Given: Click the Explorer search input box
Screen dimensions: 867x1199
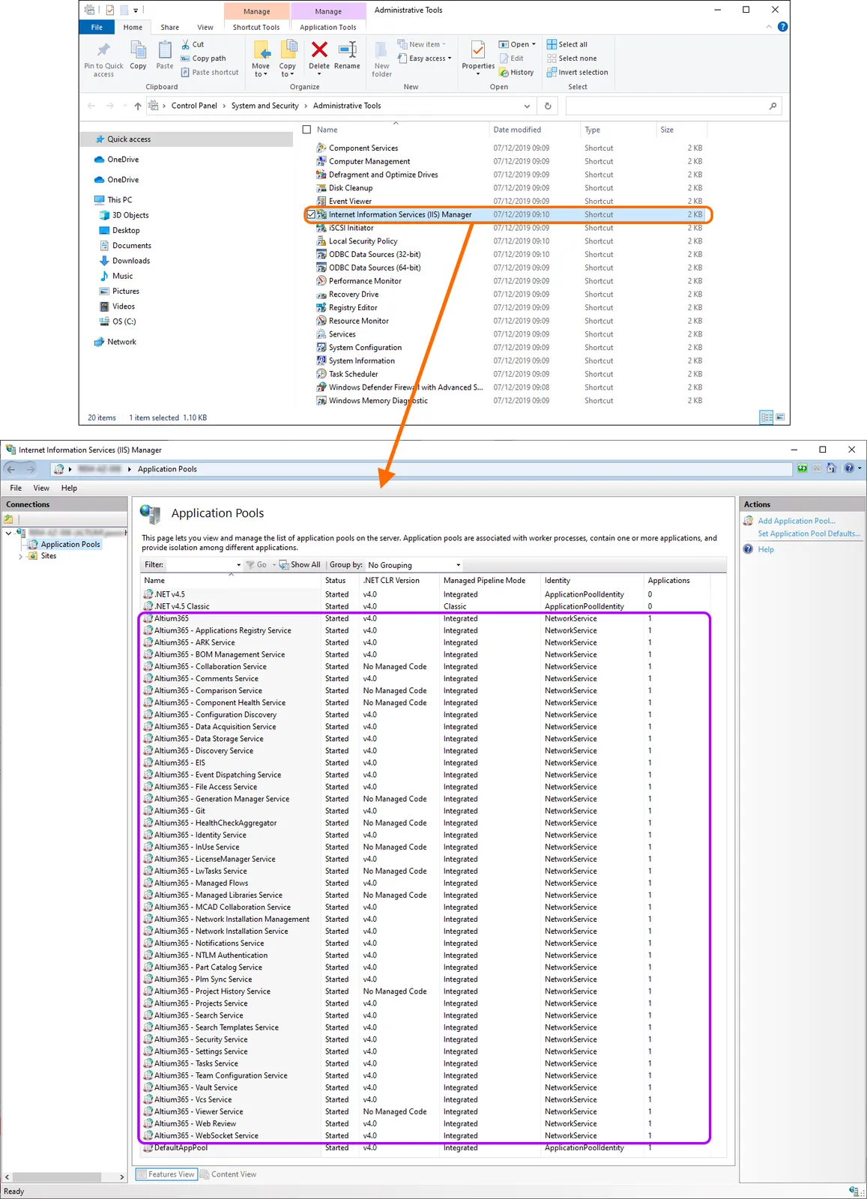Looking at the screenshot, I should (x=667, y=106).
